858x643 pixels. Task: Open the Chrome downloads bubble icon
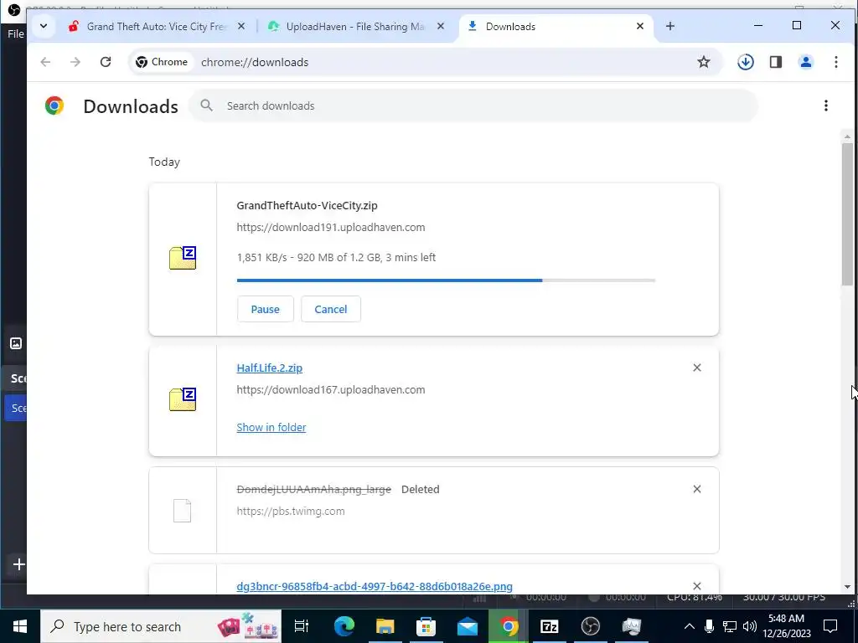point(745,62)
